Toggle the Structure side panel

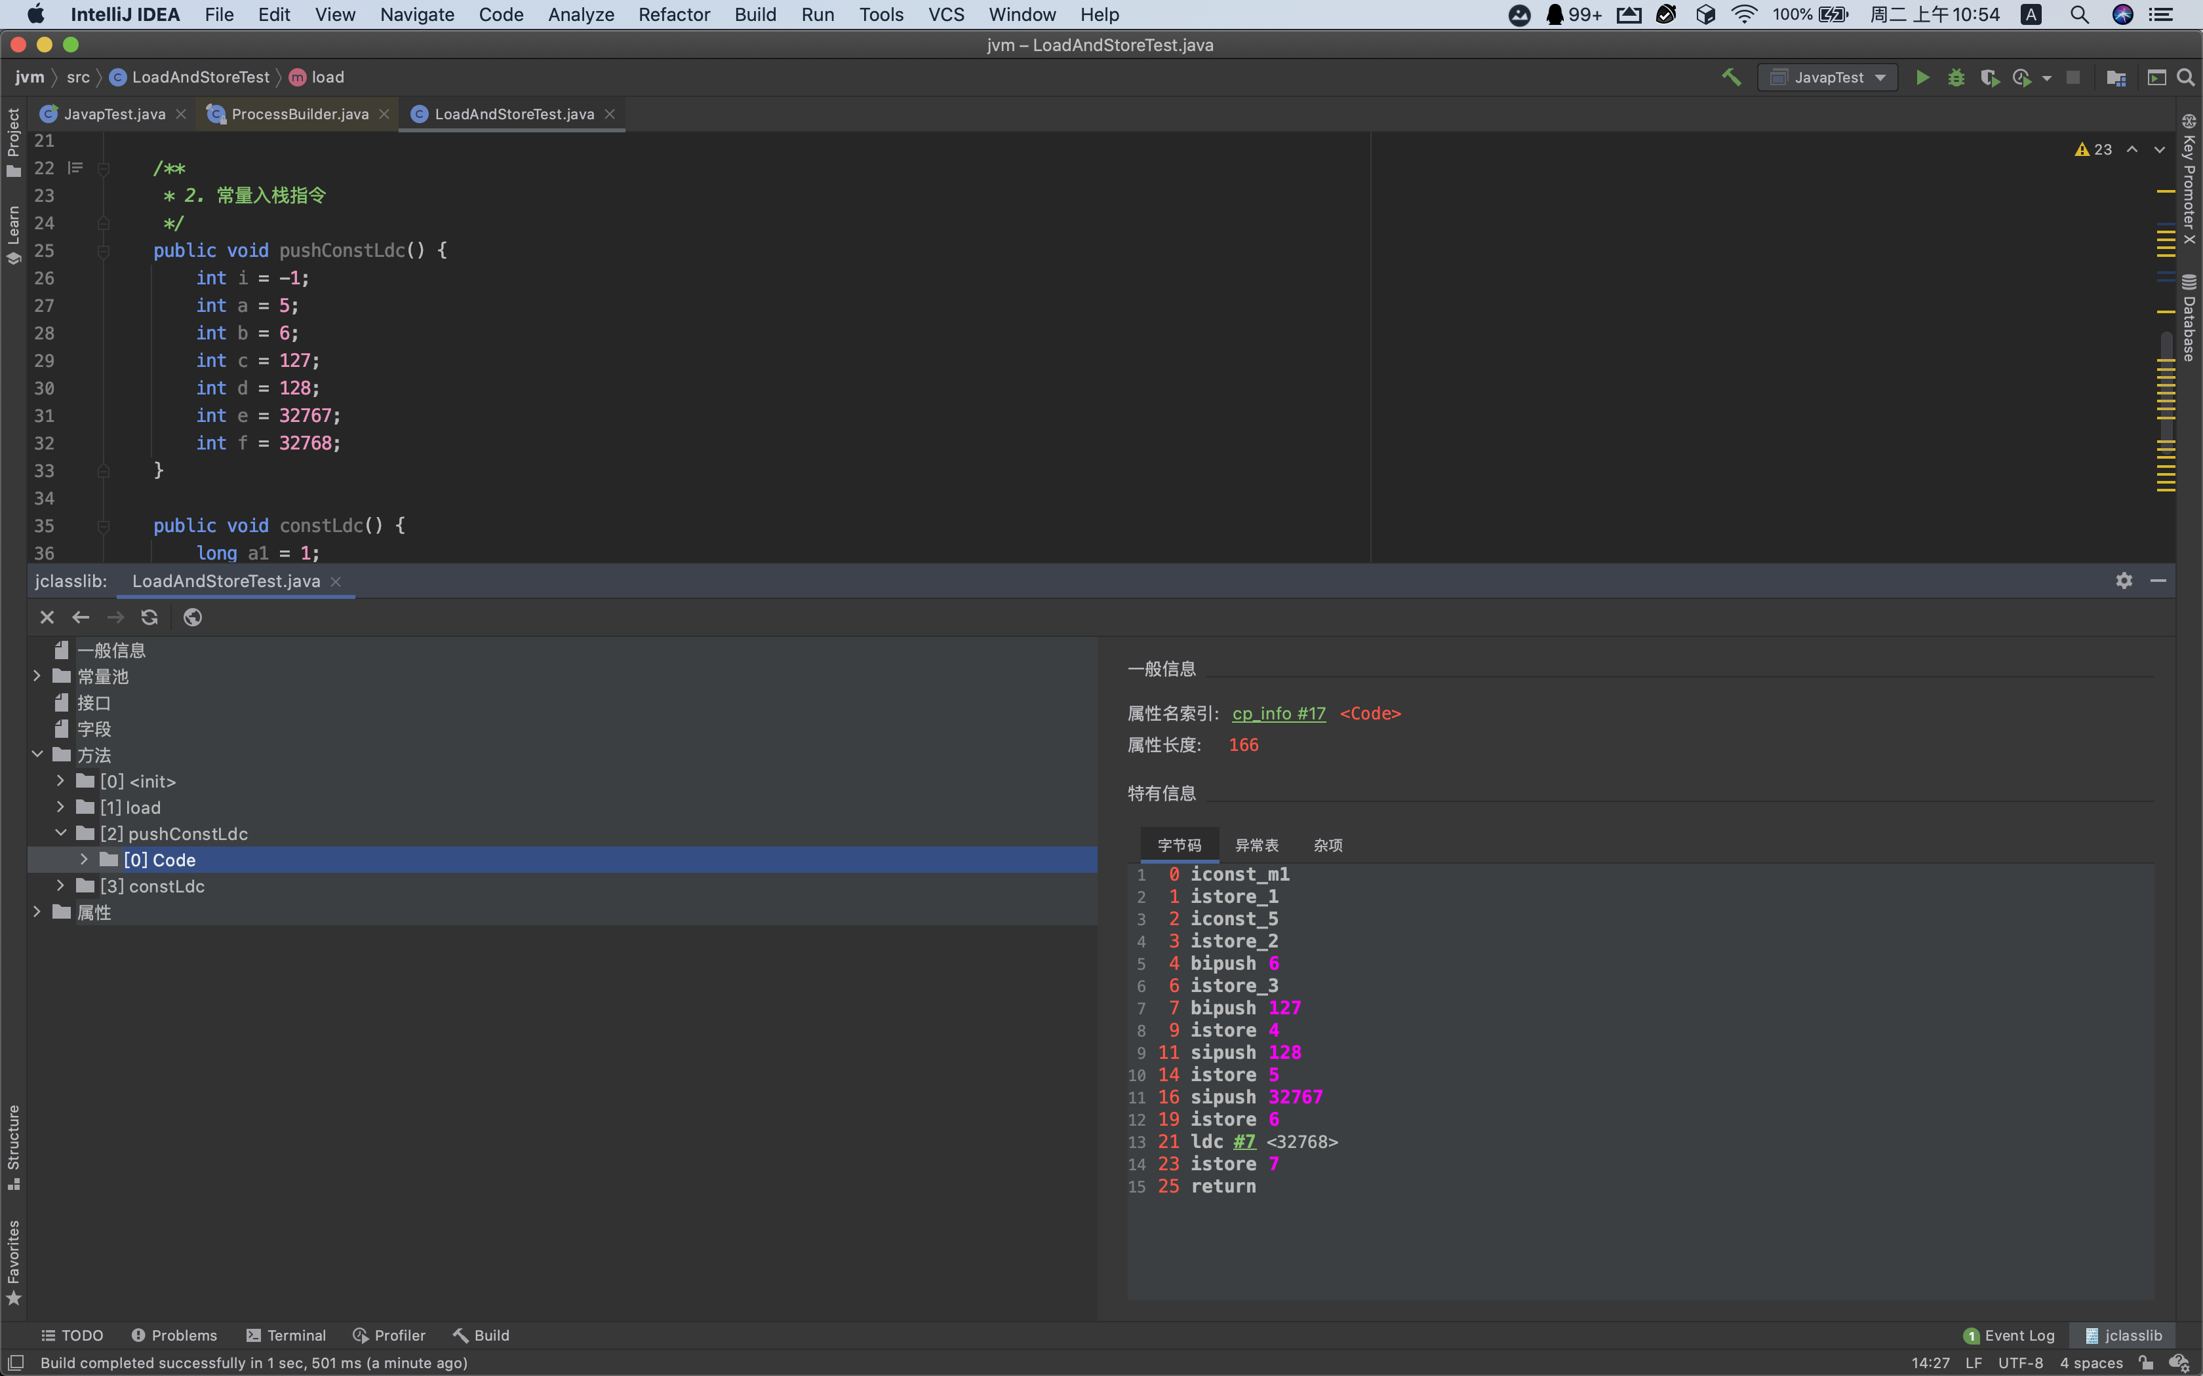coord(12,1145)
